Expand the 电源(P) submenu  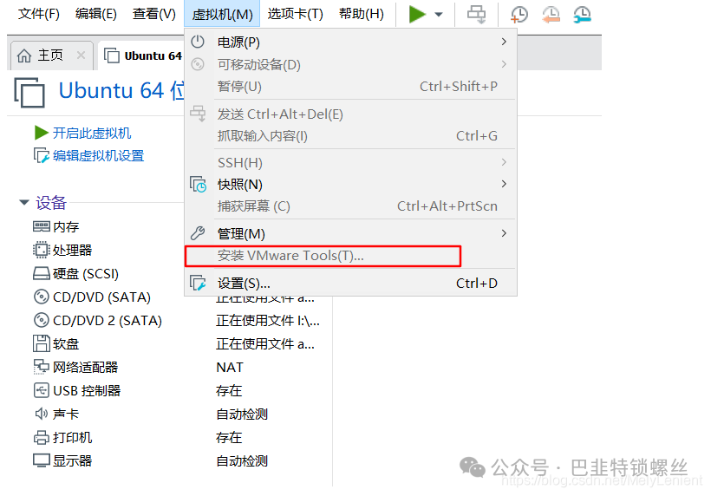(x=350, y=42)
